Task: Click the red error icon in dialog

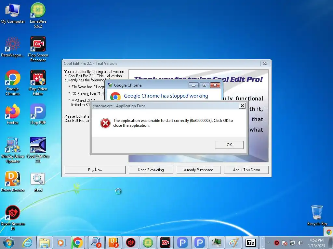Action: (105, 123)
